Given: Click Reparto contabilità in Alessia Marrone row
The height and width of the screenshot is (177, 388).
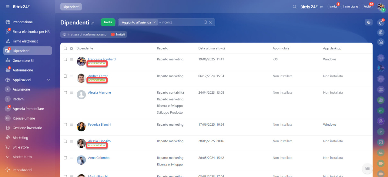Looking at the screenshot, I should click(170, 92).
